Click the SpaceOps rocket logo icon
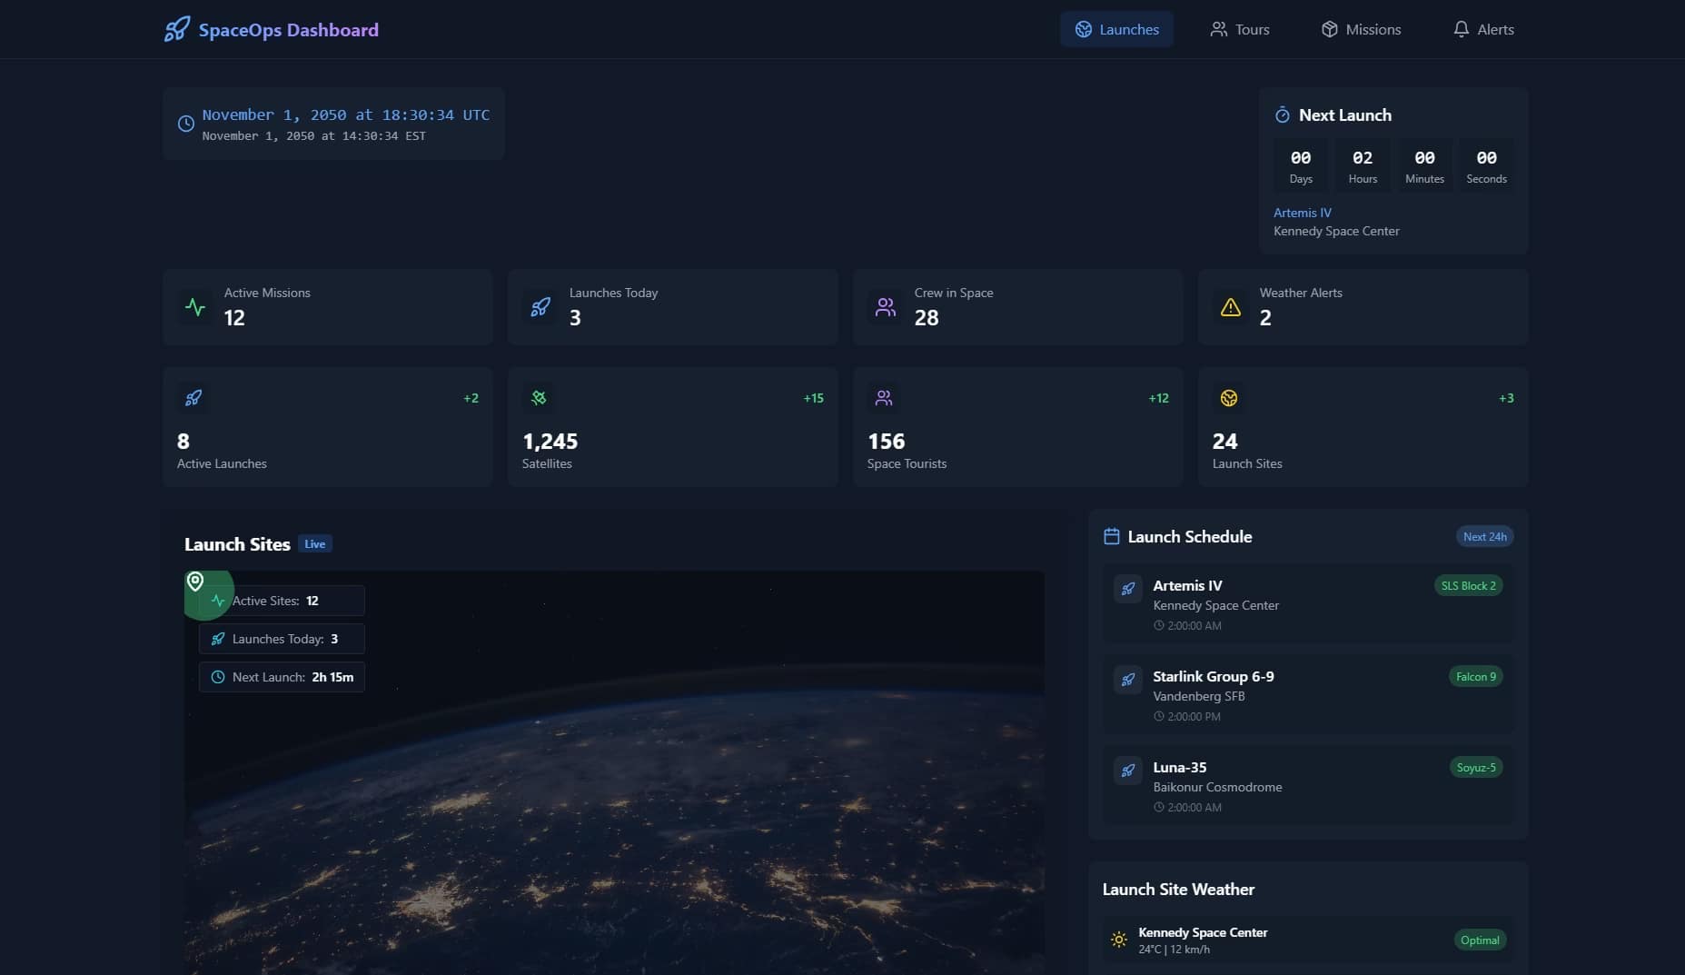Image resolution: width=1685 pixels, height=975 pixels. click(176, 29)
